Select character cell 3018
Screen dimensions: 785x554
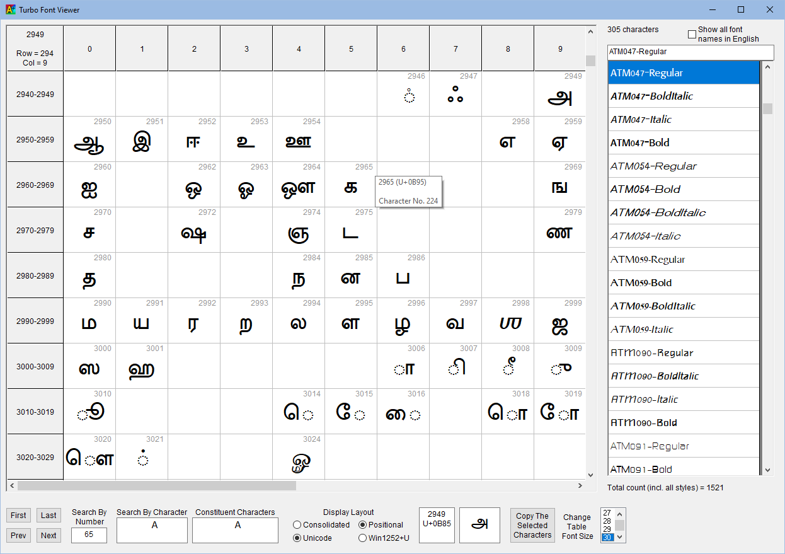(508, 411)
